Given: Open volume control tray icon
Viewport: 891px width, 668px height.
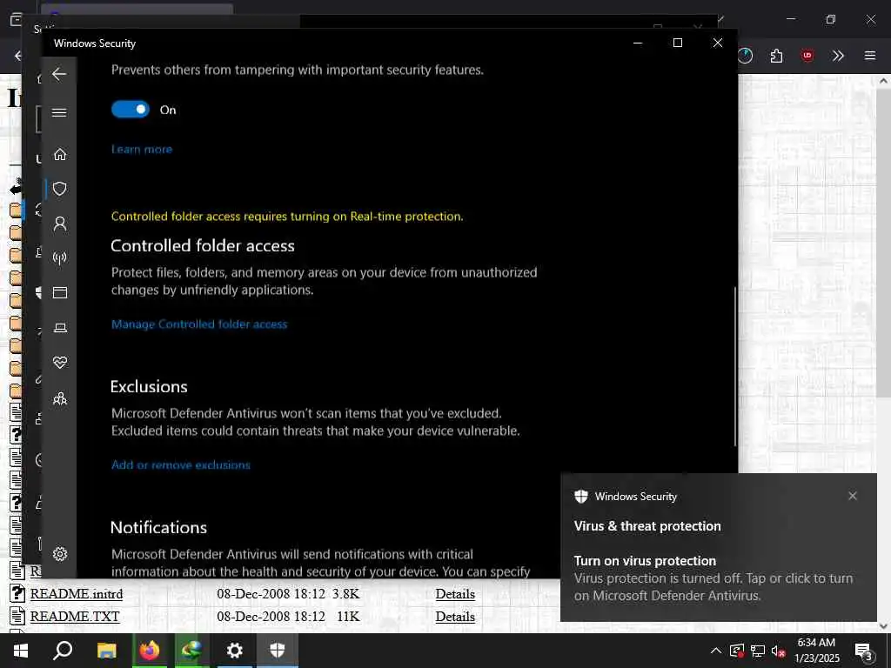Looking at the screenshot, I should [x=778, y=651].
